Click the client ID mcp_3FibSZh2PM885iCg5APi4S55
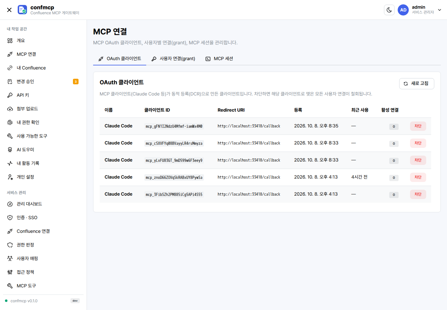This screenshot has width=447, height=310. click(174, 194)
